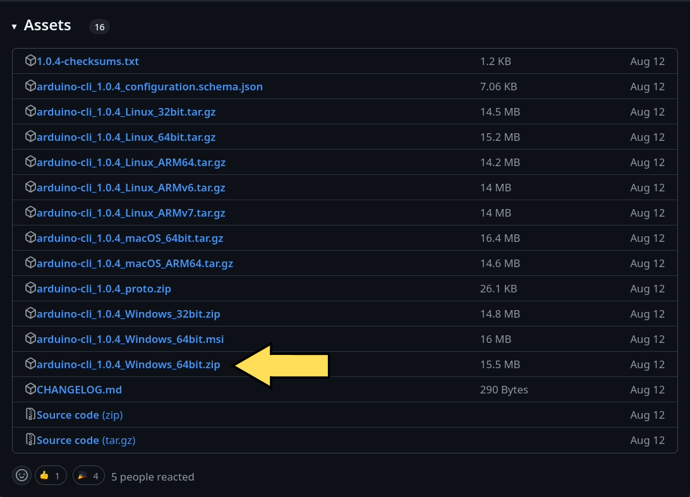The width and height of the screenshot is (690, 497).
Task: Download 1.0.4-checksums.txt
Action: (88, 61)
